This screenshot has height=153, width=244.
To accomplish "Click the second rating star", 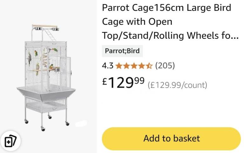I will (126, 66).
